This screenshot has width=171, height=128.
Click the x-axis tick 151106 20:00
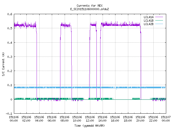(140, 119)
